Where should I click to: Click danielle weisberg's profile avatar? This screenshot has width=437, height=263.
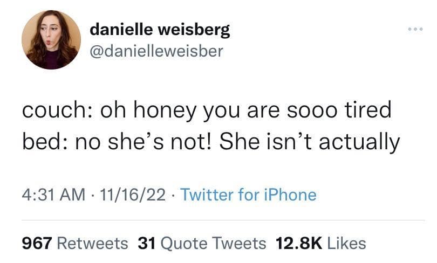tap(51, 40)
